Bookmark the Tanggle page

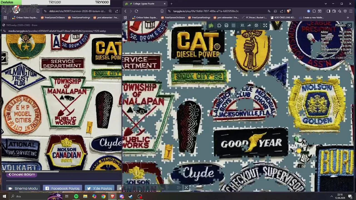click(x=162, y=11)
